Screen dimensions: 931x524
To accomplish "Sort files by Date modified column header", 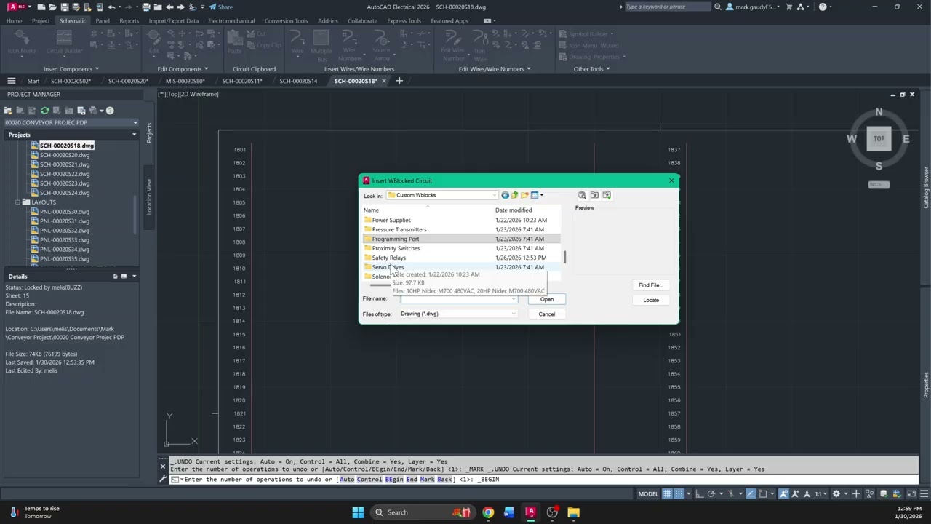I will pyautogui.click(x=514, y=210).
